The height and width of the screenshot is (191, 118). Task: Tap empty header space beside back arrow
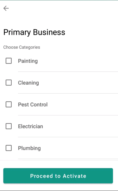(63, 8)
